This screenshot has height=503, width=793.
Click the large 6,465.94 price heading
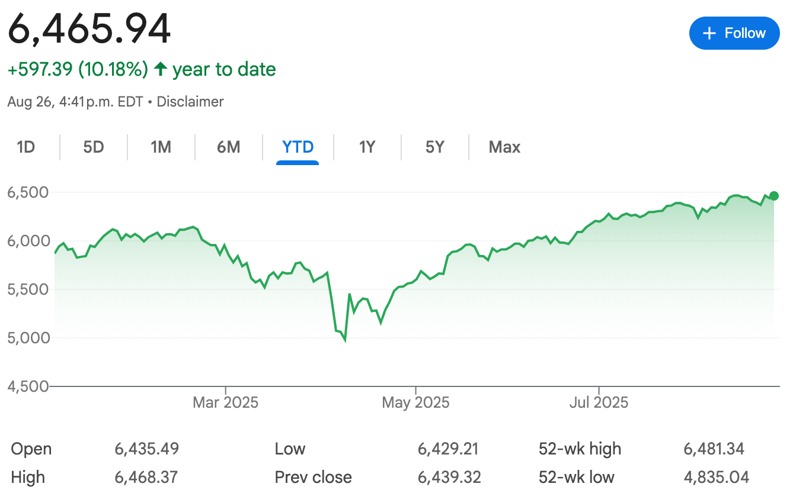(x=89, y=28)
